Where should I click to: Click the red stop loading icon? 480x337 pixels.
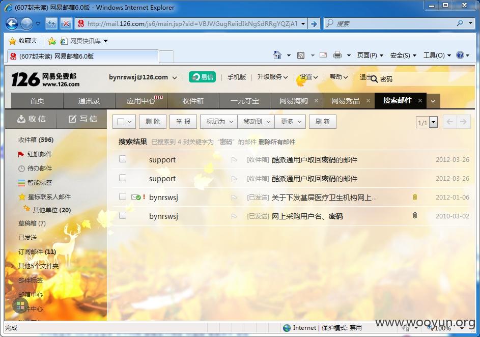66,23
